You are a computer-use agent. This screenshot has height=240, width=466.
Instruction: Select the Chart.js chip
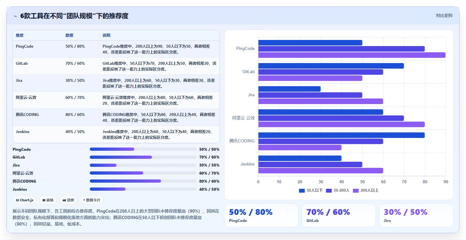pyautogui.click(x=25, y=200)
